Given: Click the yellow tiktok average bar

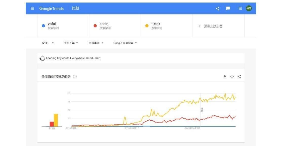Looking at the screenshot, I should click(x=56, y=120).
